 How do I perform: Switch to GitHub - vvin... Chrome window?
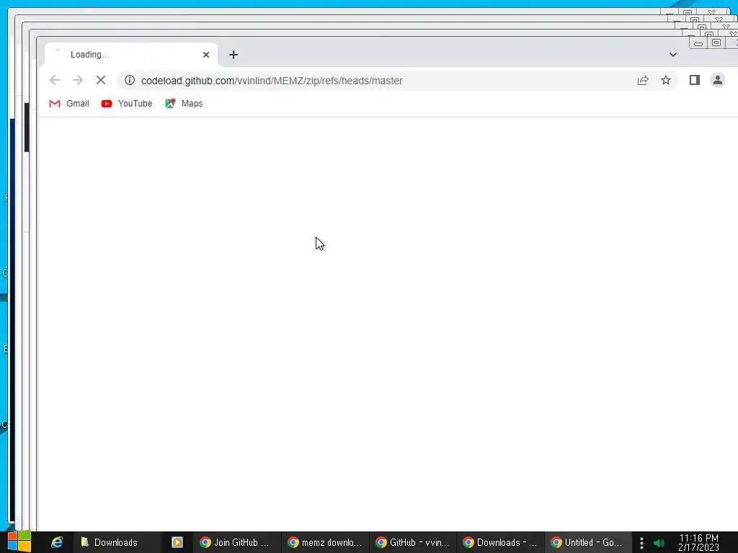pyautogui.click(x=413, y=542)
